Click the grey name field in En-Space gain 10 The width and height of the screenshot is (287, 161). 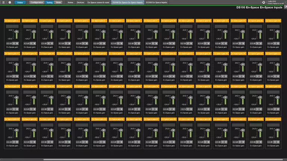click(x=169, y=26)
